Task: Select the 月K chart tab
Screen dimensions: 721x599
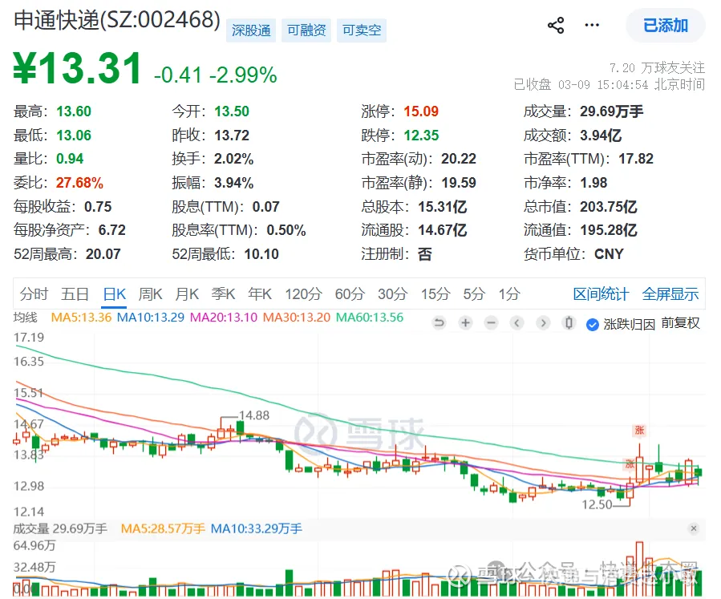Action: pos(187,293)
